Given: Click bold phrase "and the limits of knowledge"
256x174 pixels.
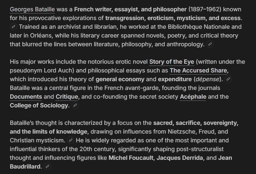Looking at the screenshot, I should click(x=49, y=132).
